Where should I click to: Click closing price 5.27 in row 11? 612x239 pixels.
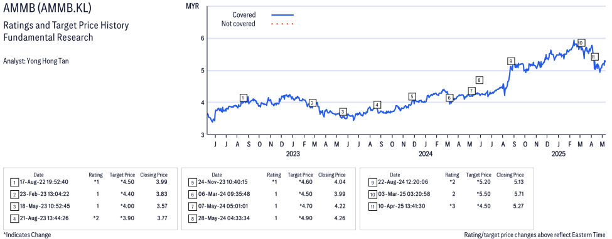click(x=518, y=206)
